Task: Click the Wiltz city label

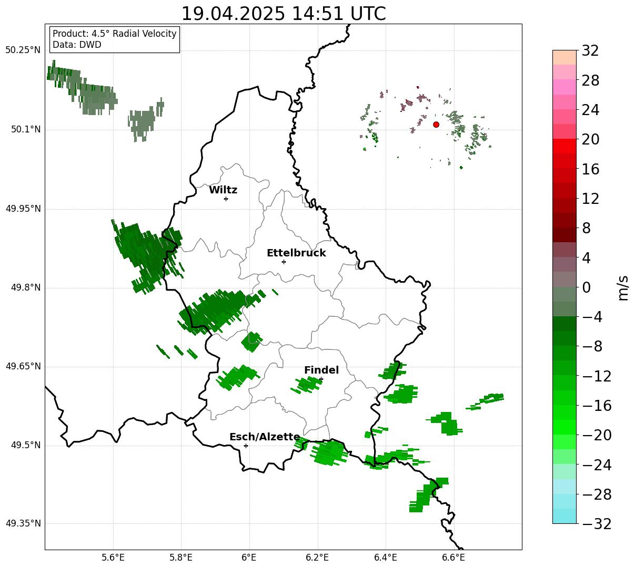Action: click(223, 190)
